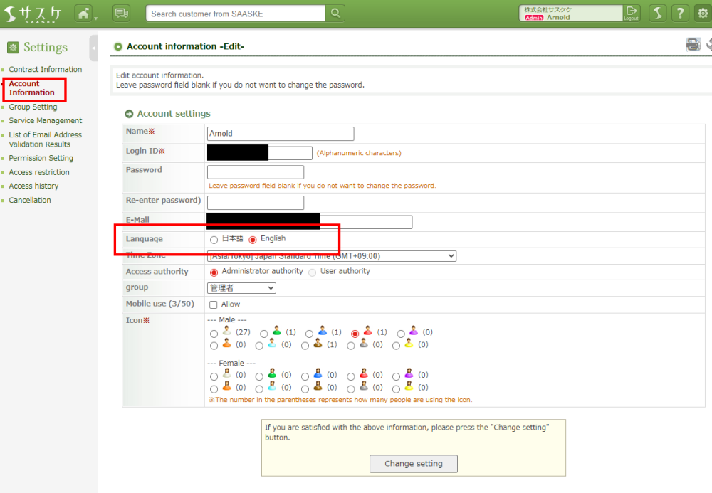Open help via question mark icon
Viewport: 712px width, 493px height.
(x=681, y=13)
